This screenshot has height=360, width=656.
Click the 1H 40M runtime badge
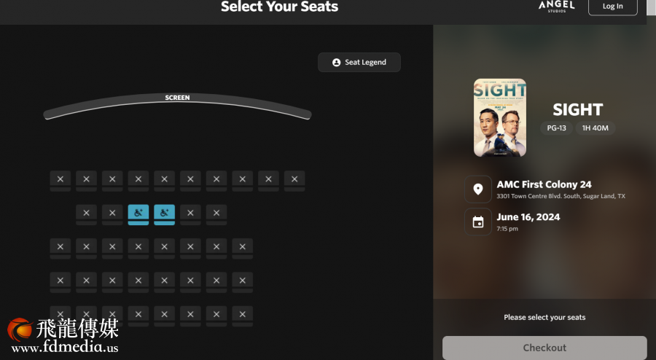(x=596, y=128)
